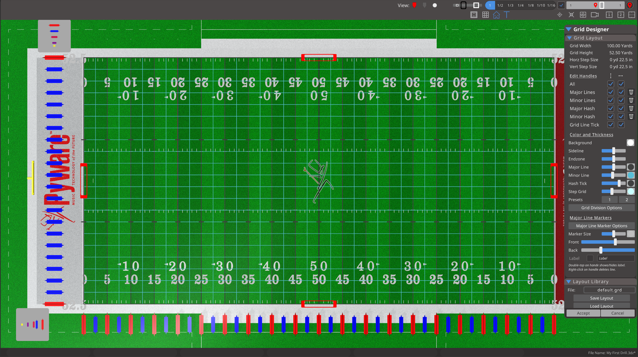Click the Grid Division Options button
The image size is (638, 357).
point(601,208)
